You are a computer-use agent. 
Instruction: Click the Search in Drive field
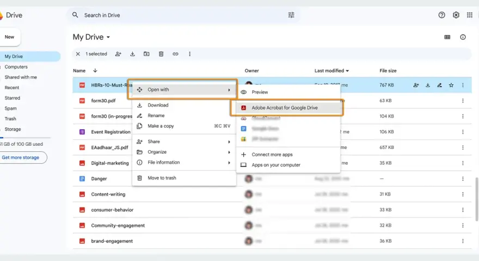pyautogui.click(x=183, y=15)
